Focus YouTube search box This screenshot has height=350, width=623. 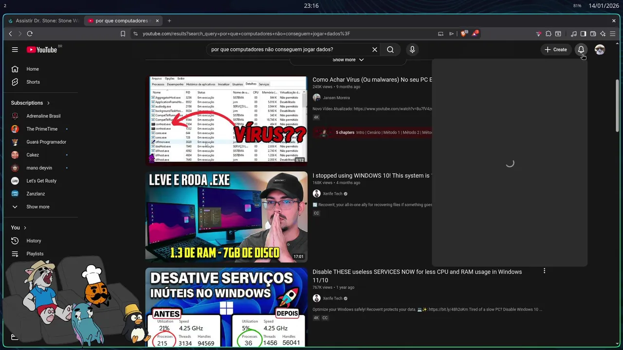tap(290, 50)
